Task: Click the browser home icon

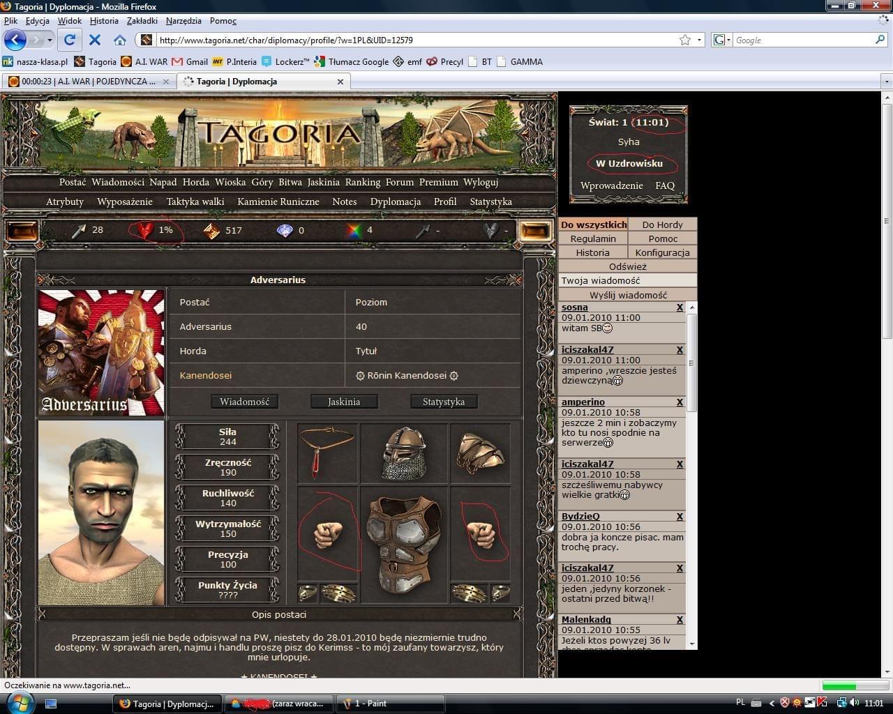Action: point(120,40)
